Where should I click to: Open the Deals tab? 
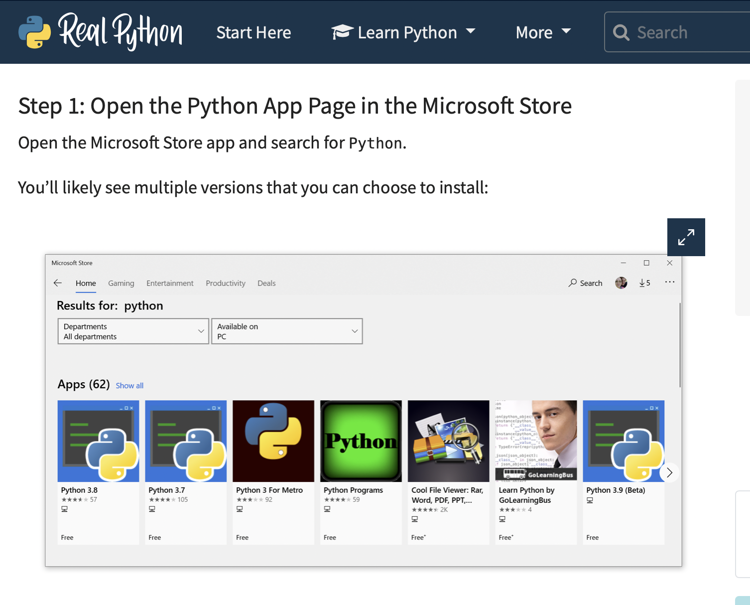pyautogui.click(x=266, y=283)
